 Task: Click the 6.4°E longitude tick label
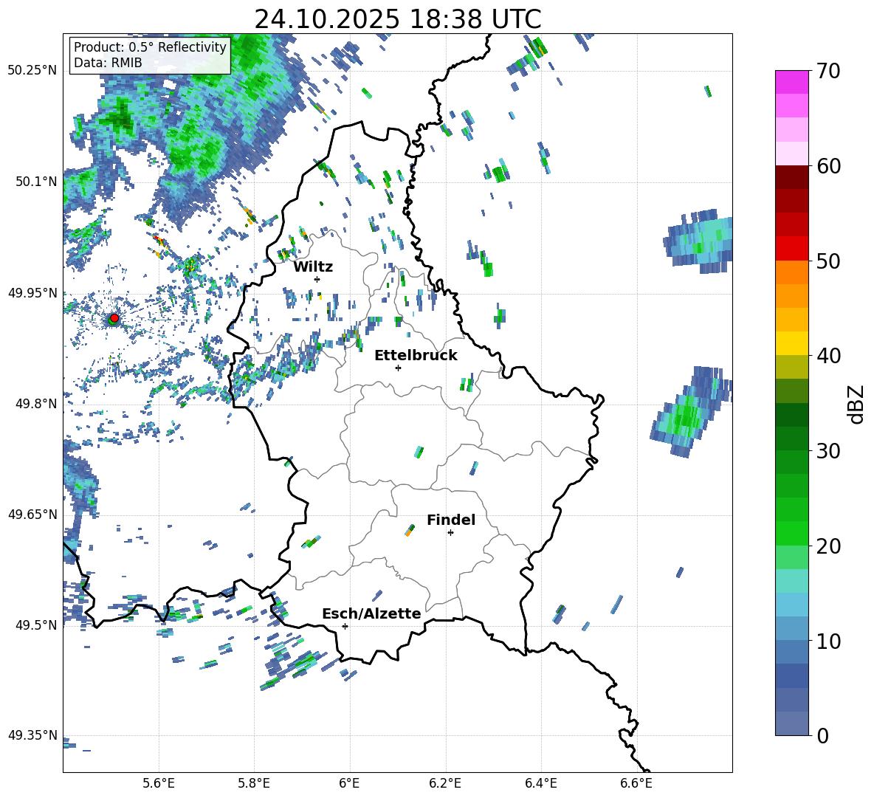coord(540,783)
